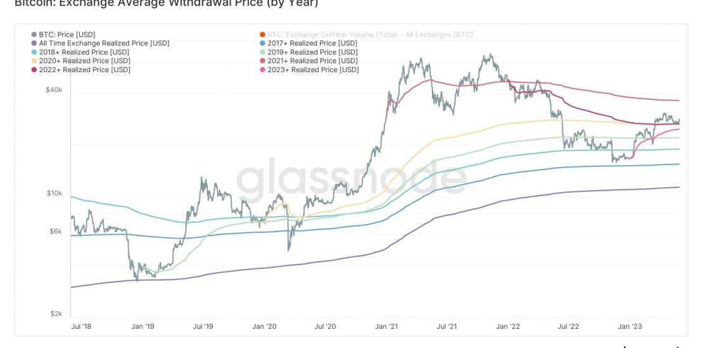Click the red 2021+ Realized Price dot
Screen dimensions: 703x348
pyautogui.click(x=262, y=61)
